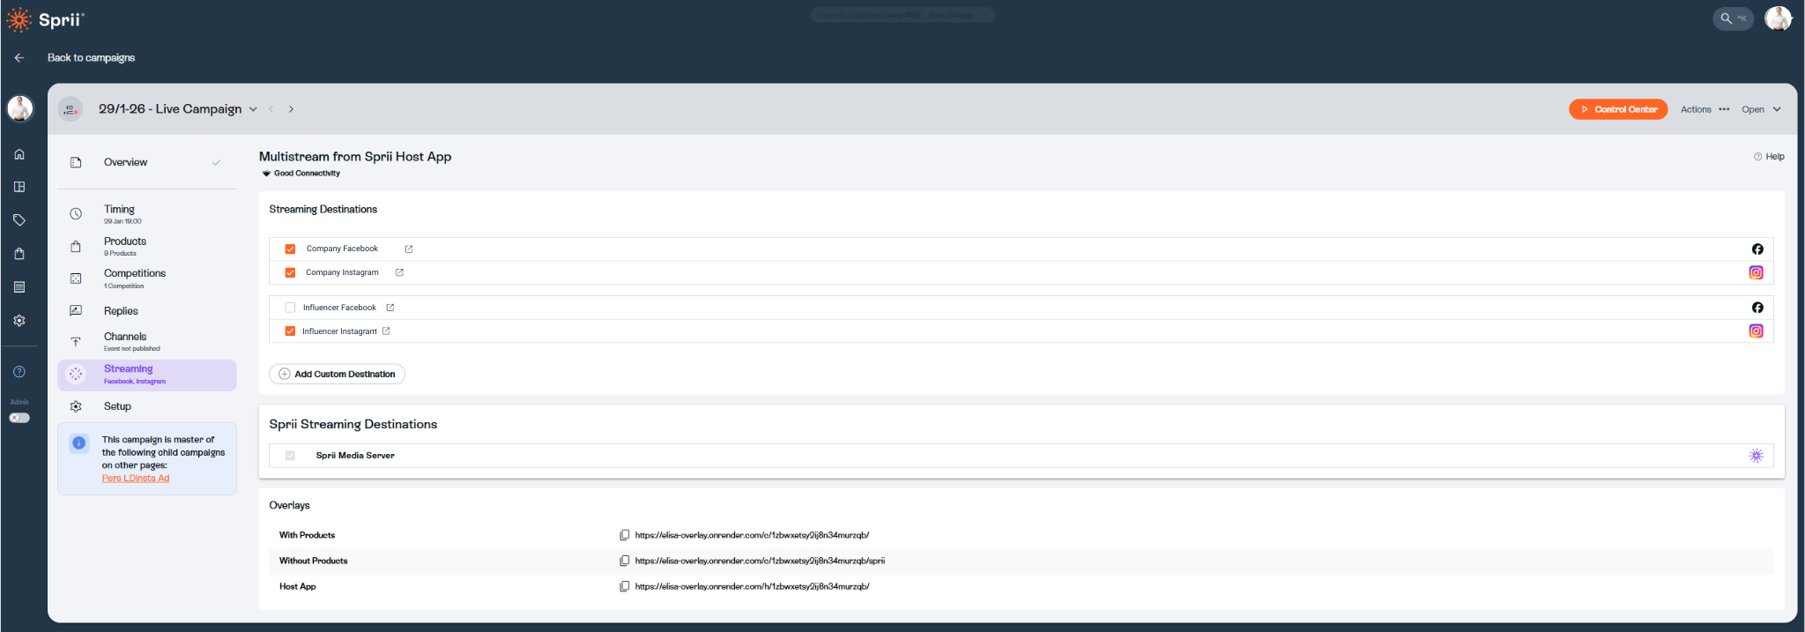Expand the campaign name dropdown
Image resolution: width=1805 pixels, height=632 pixels.
point(253,109)
